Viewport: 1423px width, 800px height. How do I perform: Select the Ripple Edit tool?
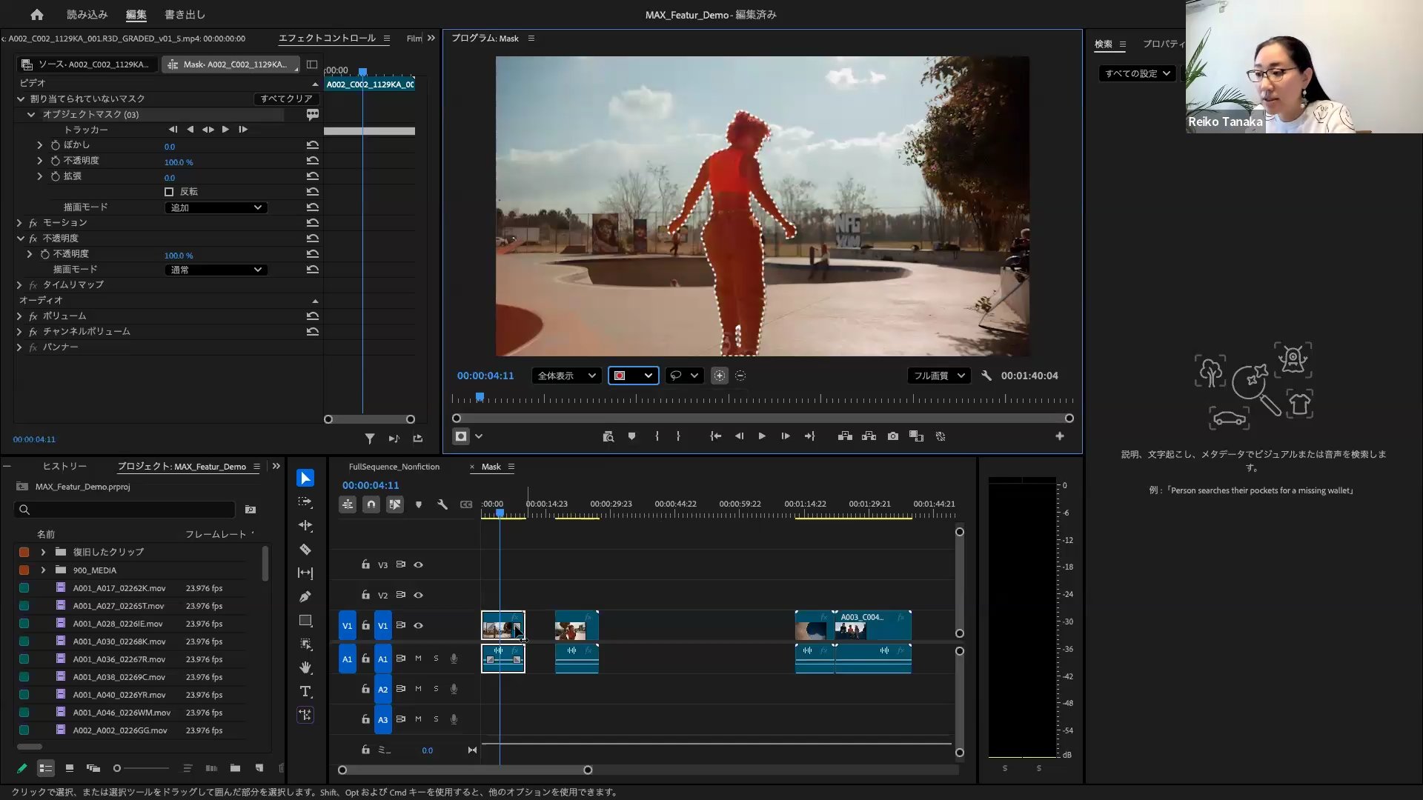click(305, 526)
